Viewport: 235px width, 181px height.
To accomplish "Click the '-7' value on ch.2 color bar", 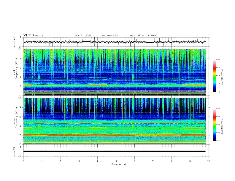I will [219, 141].
